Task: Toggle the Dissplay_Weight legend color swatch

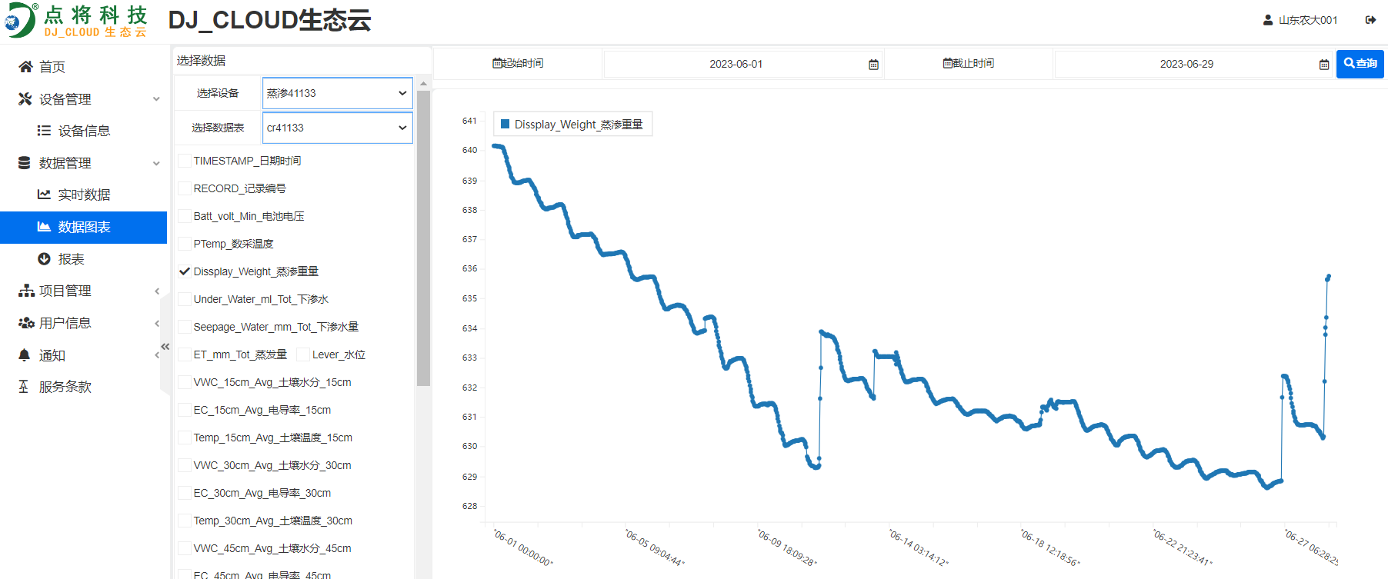Action: click(x=505, y=125)
